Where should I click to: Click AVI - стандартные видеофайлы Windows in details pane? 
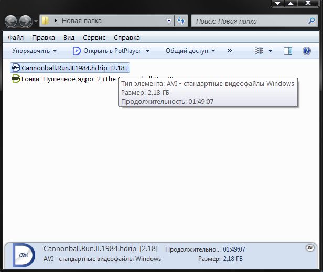(102, 259)
